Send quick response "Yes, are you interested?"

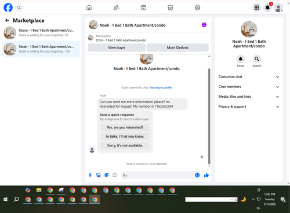pyautogui.click(x=125, y=127)
